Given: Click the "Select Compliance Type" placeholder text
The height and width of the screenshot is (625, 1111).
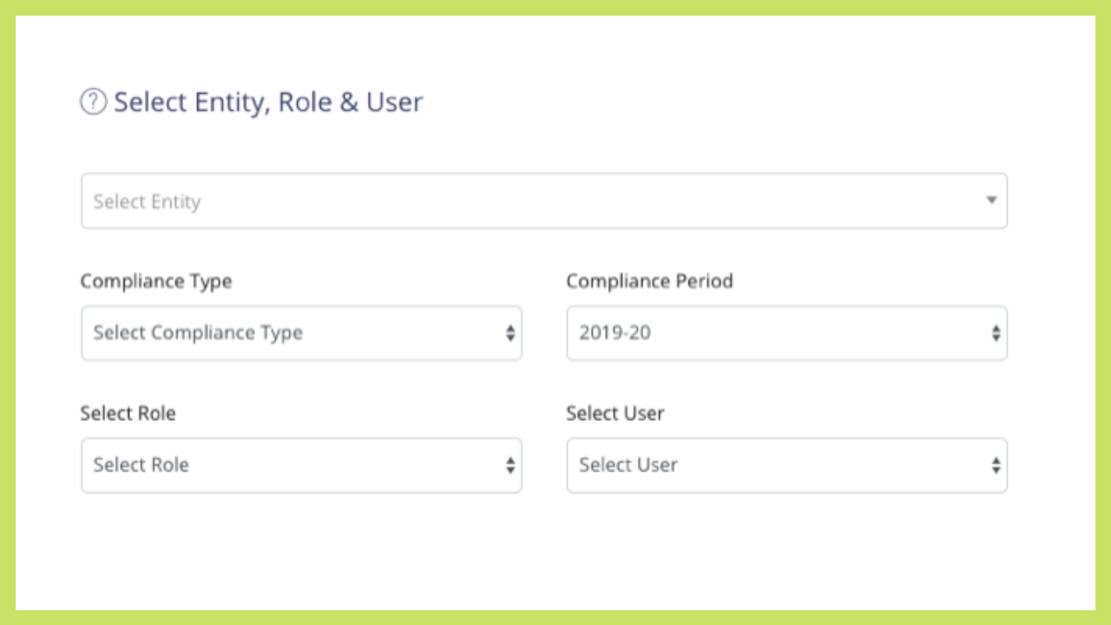Looking at the screenshot, I should pyautogui.click(x=198, y=332).
